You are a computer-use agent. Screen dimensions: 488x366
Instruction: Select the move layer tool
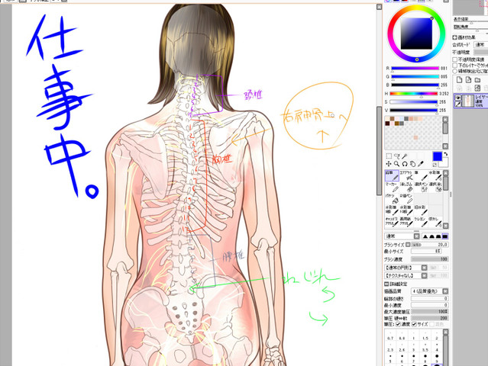(389, 164)
